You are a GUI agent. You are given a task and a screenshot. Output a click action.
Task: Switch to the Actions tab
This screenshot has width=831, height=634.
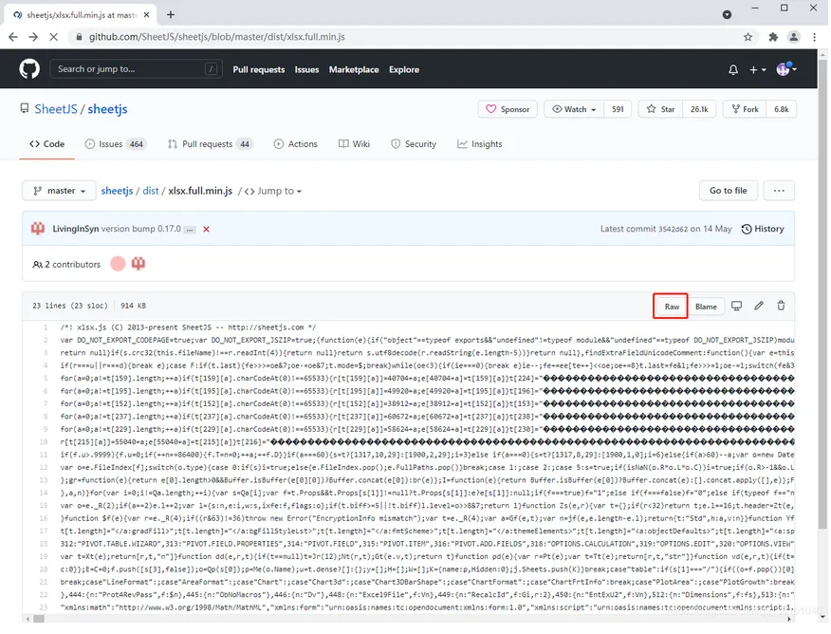pyautogui.click(x=296, y=144)
